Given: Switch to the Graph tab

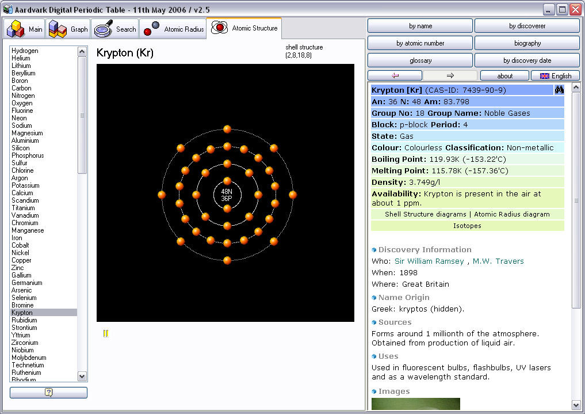Looking at the screenshot, I should pyautogui.click(x=68, y=29).
